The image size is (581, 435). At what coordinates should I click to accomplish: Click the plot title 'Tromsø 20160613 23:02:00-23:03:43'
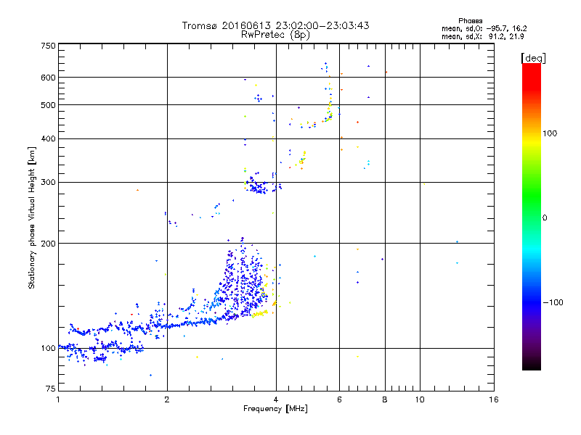coord(275,25)
